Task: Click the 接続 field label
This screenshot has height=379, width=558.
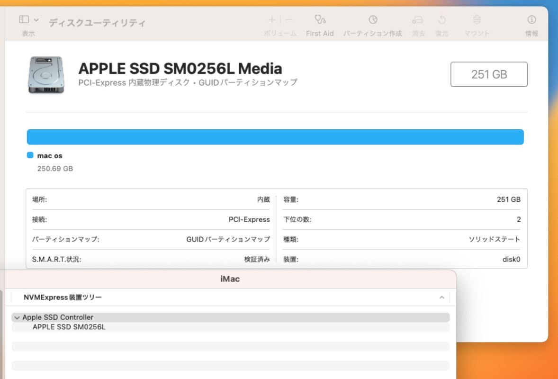Action: point(39,219)
